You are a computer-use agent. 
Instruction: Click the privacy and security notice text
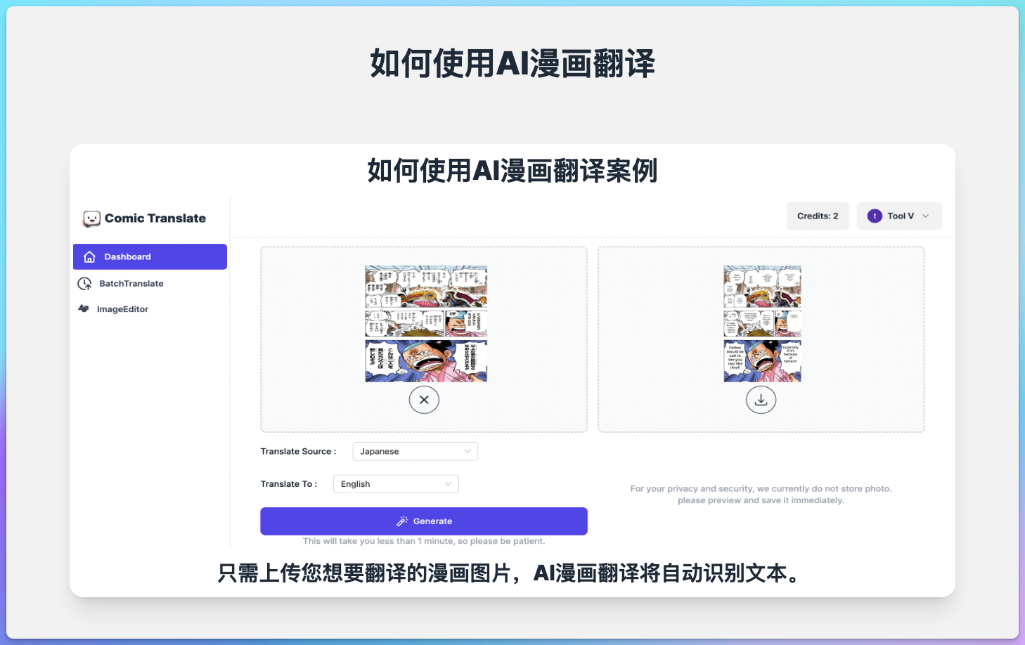coord(761,494)
